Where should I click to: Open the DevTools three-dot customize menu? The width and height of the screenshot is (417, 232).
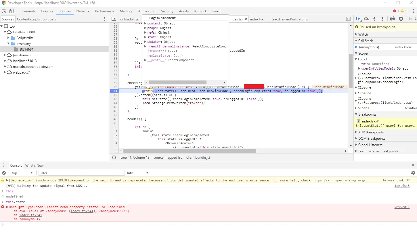click(413, 11)
